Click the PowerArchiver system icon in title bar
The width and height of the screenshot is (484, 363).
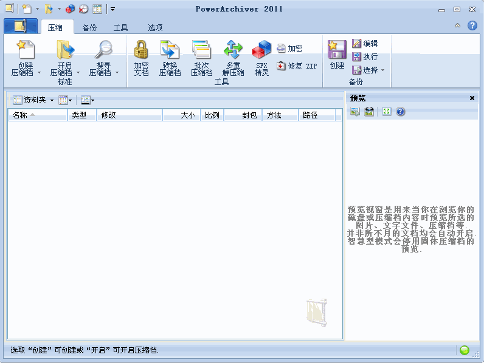pos(10,8)
